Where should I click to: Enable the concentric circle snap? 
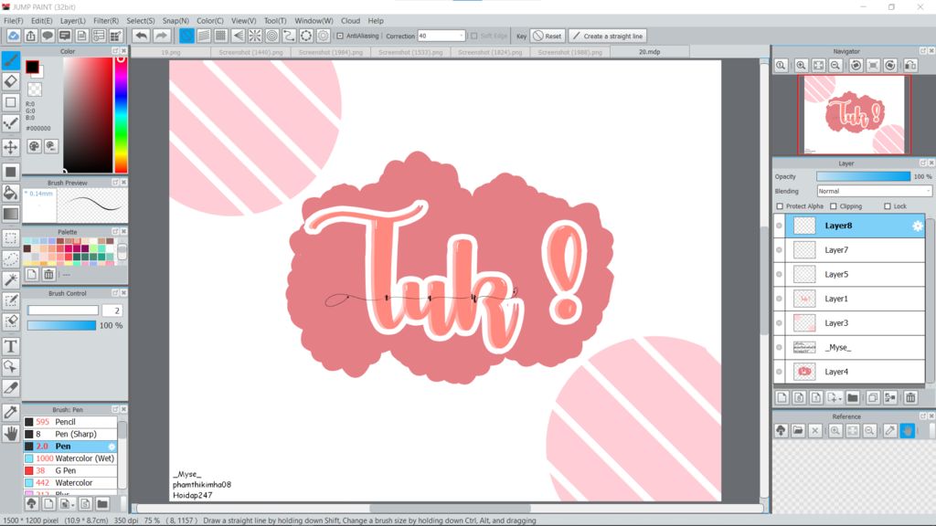click(272, 36)
